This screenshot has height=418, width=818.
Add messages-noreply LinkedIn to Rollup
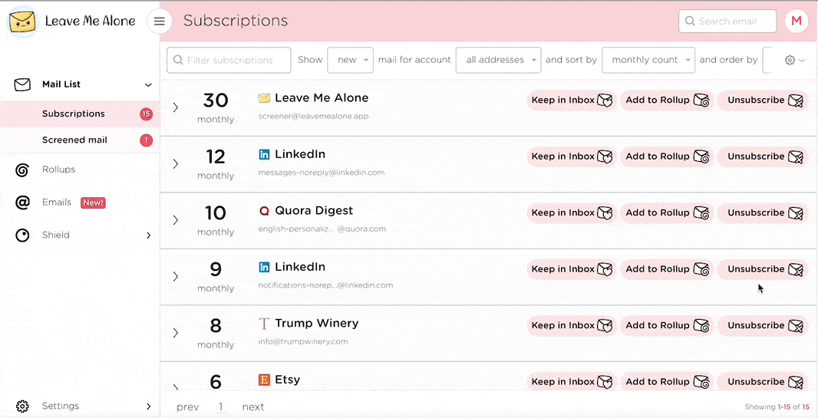[x=666, y=156]
